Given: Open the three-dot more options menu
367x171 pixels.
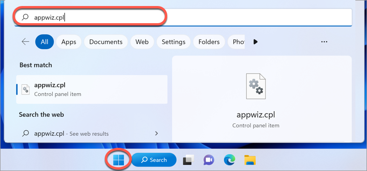Looking at the screenshot, I should [324, 42].
